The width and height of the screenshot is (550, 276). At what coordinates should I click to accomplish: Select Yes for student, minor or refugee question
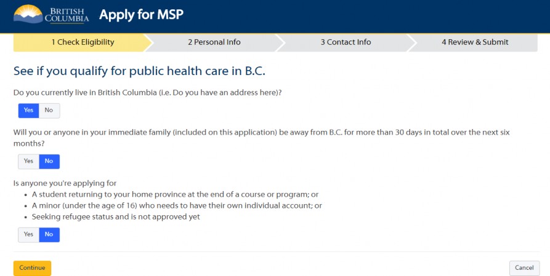[x=28, y=235]
